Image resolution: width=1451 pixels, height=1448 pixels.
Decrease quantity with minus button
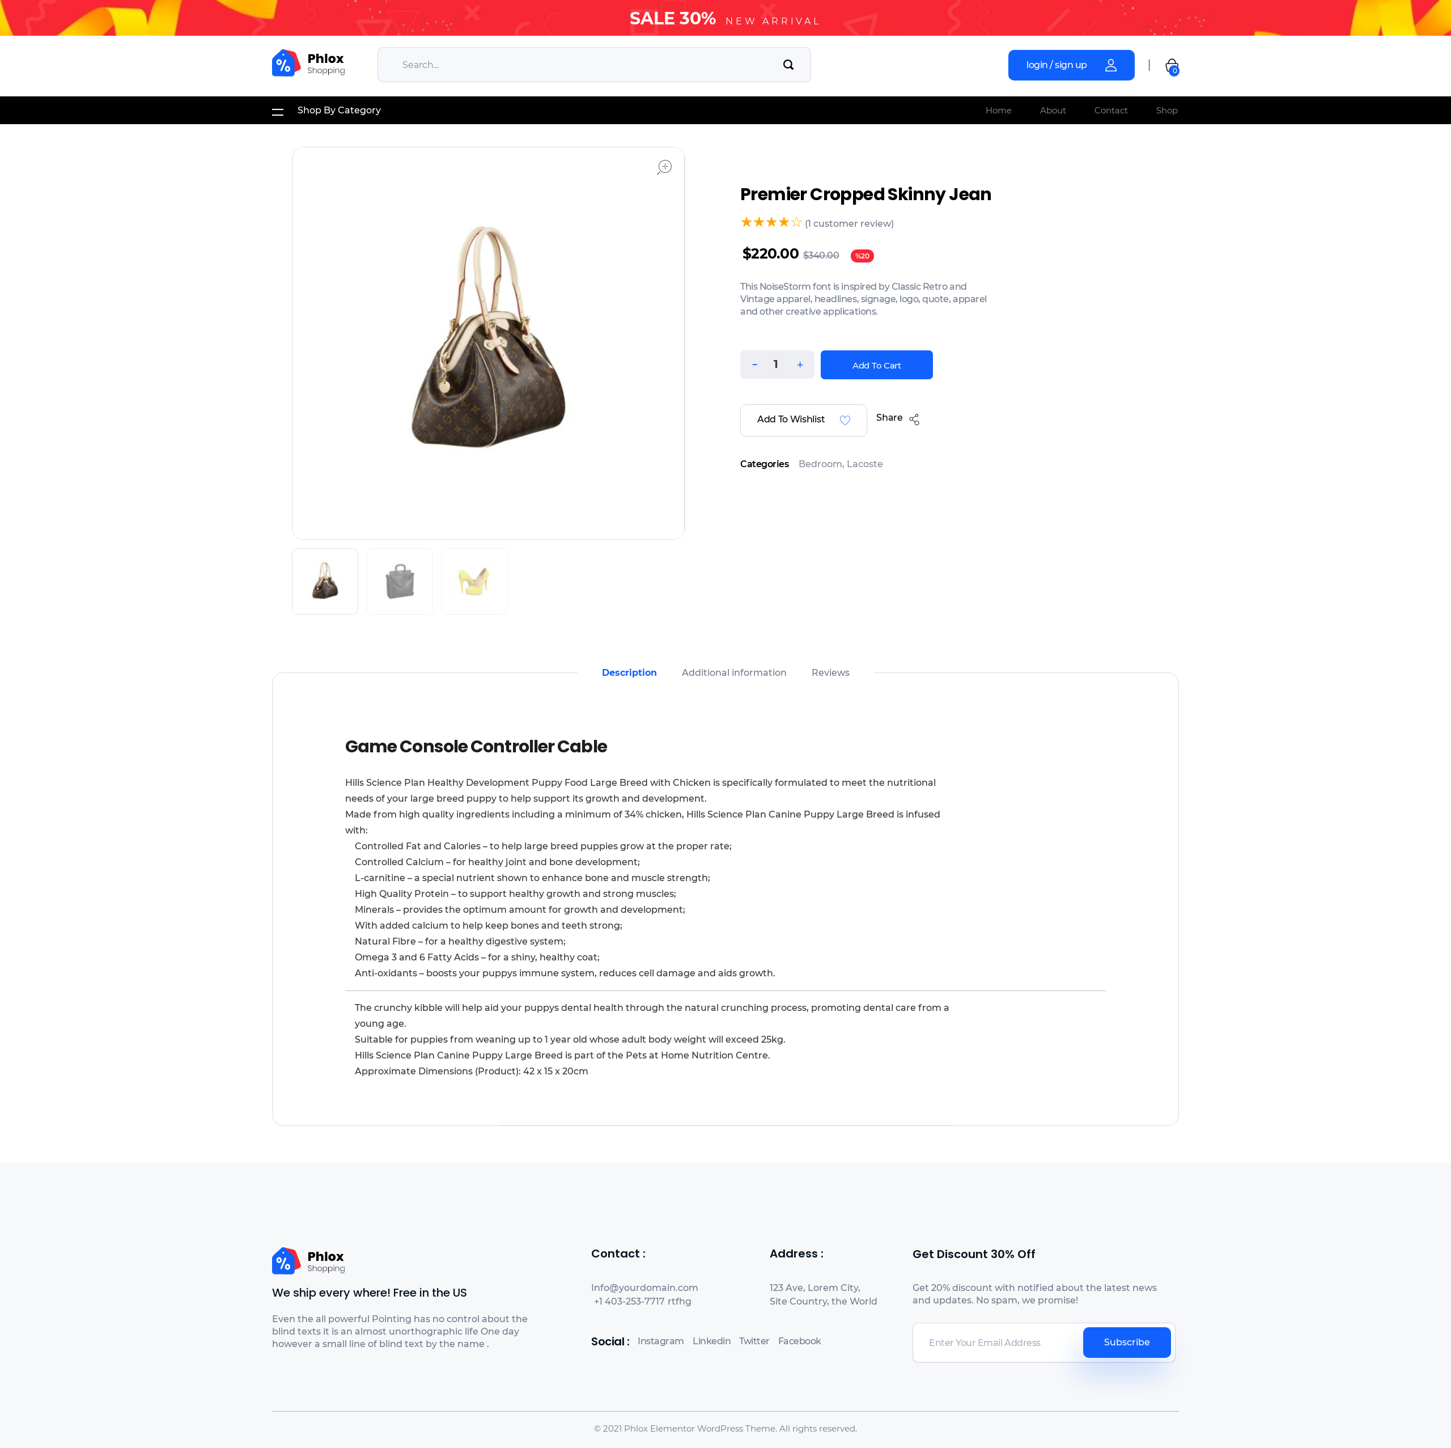[x=755, y=365]
